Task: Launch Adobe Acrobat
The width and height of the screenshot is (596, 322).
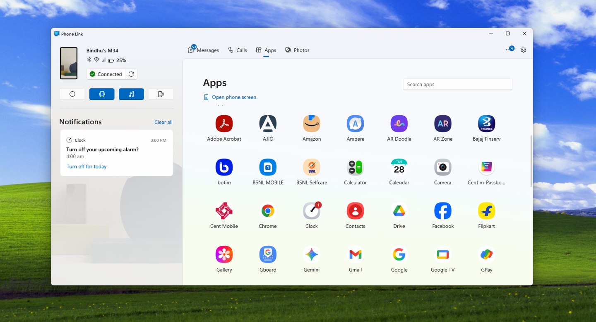Action: 224,123
